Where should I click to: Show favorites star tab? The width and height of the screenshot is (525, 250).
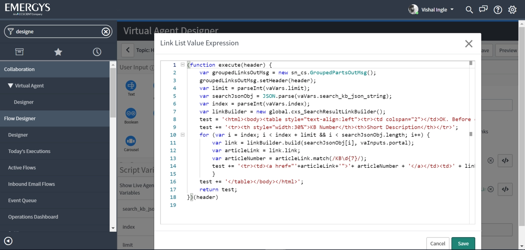(58, 52)
